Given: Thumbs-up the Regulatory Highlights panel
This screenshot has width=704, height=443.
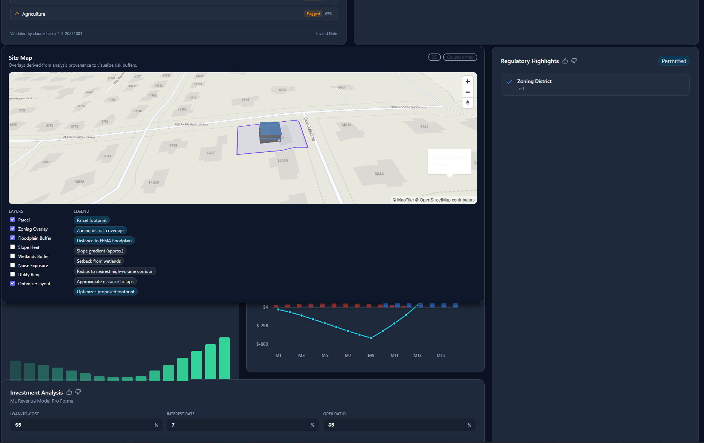Looking at the screenshot, I should pyautogui.click(x=565, y=61).
